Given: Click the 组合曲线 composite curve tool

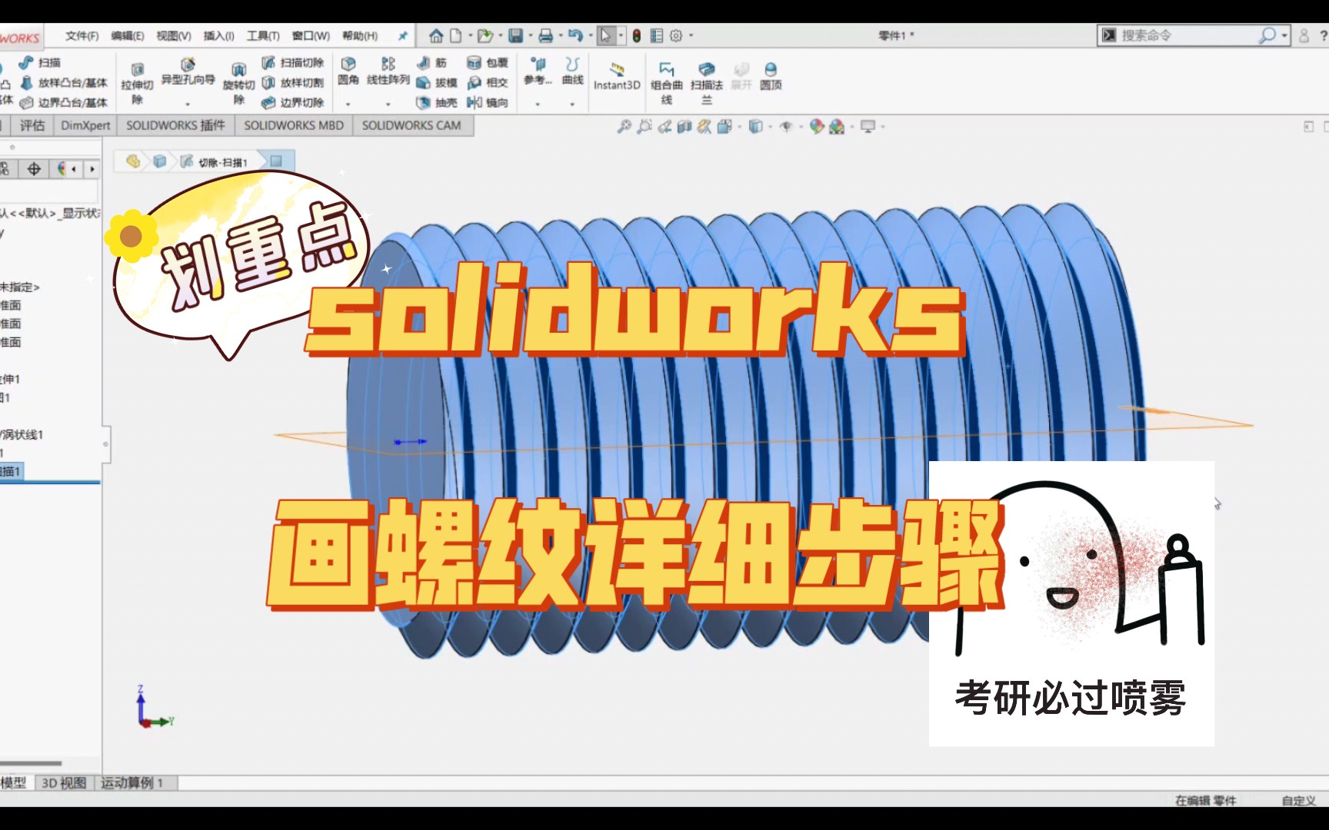Looking at the screenshot, I should coord(667,83).
